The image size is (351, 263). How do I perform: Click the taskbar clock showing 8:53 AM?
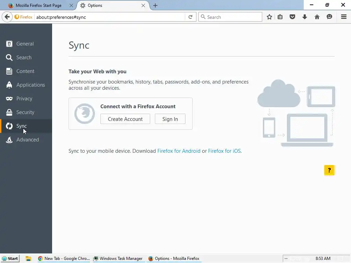pyautogui.click(x=323, y=259)
